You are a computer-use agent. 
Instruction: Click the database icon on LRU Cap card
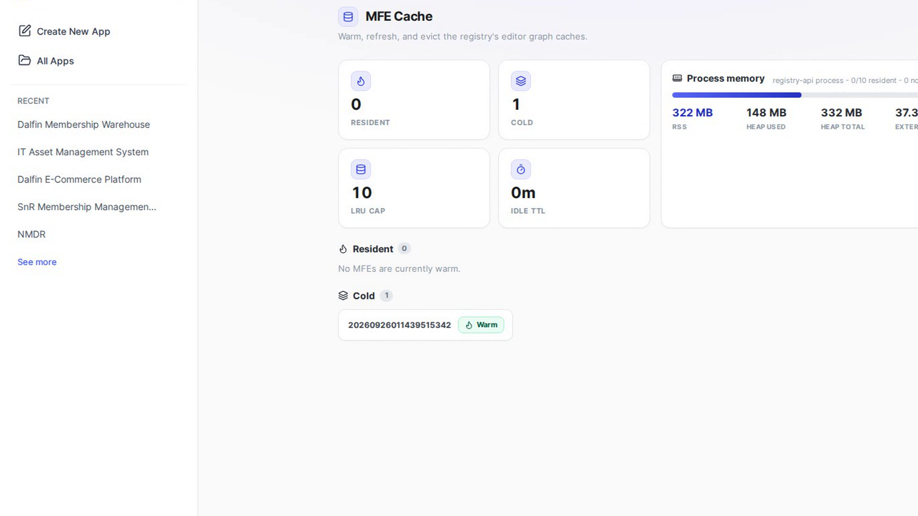[361, 170]
